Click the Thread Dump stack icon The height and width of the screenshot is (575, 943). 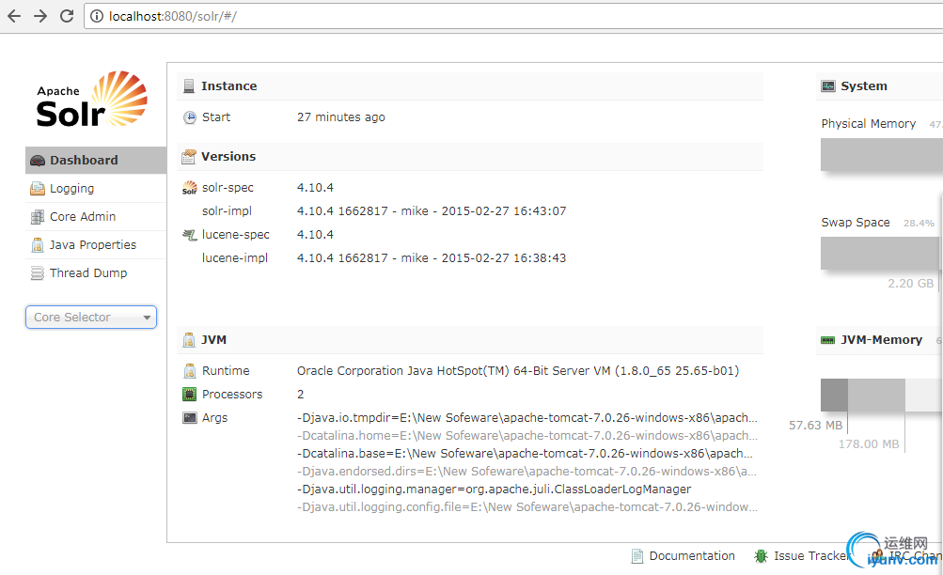click(38, 273)
